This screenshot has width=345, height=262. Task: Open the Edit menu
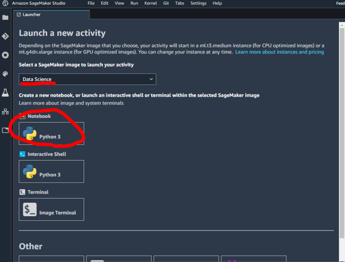[x=104, y=3]
